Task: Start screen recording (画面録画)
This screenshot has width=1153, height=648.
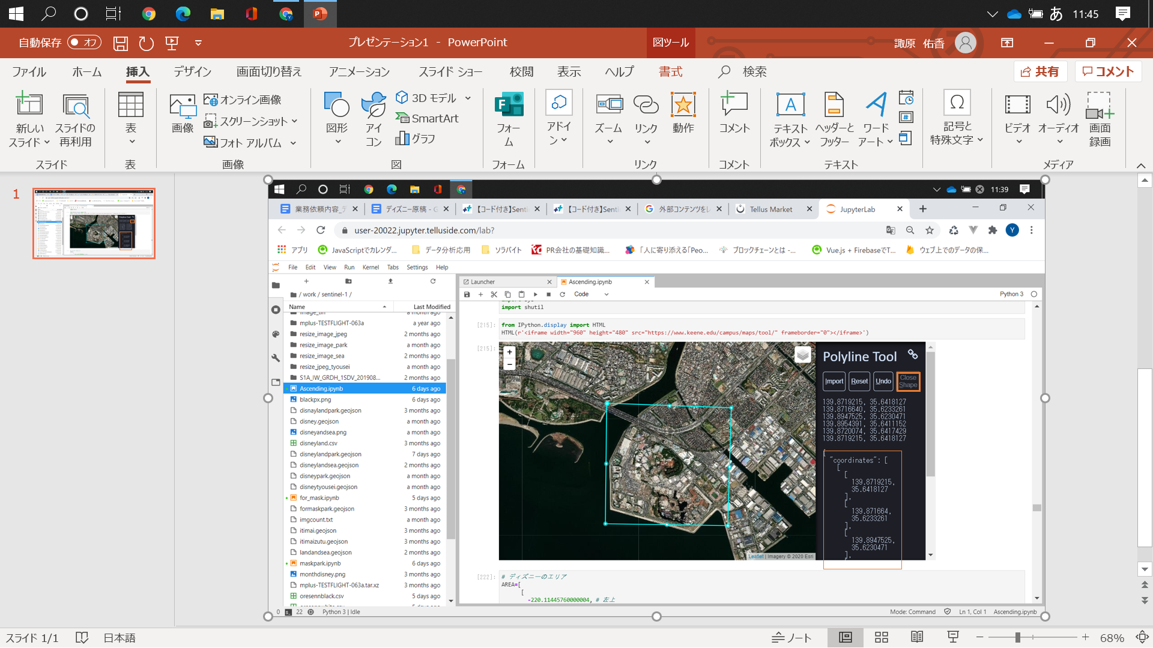Action: coord(1100,120)
